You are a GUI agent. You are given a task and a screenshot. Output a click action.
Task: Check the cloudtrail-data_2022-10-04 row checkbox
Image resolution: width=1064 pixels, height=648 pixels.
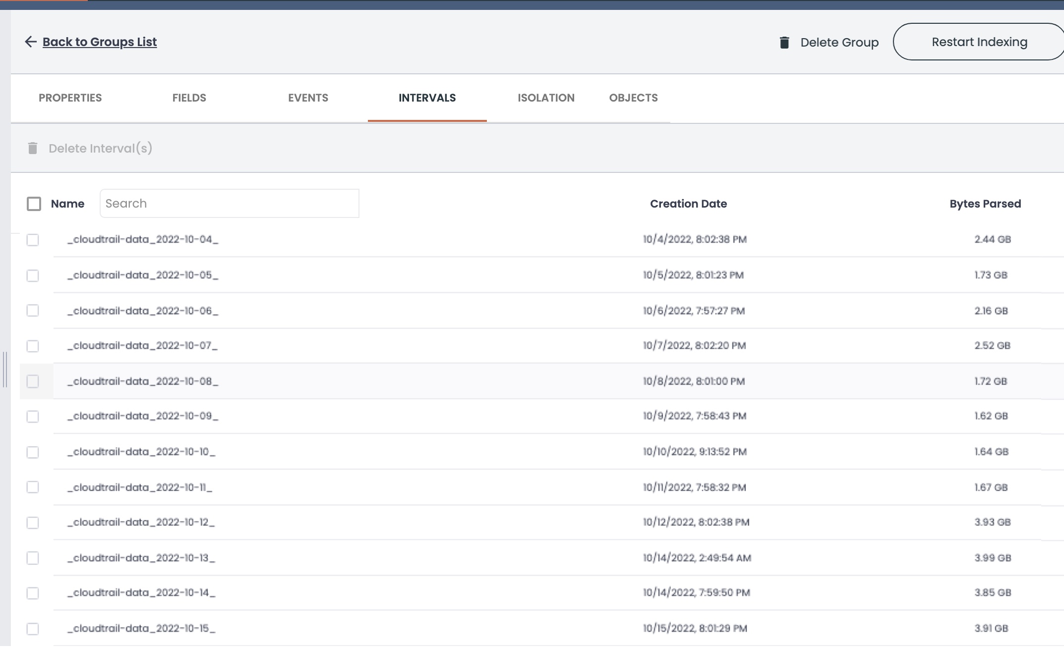point(33,240)
